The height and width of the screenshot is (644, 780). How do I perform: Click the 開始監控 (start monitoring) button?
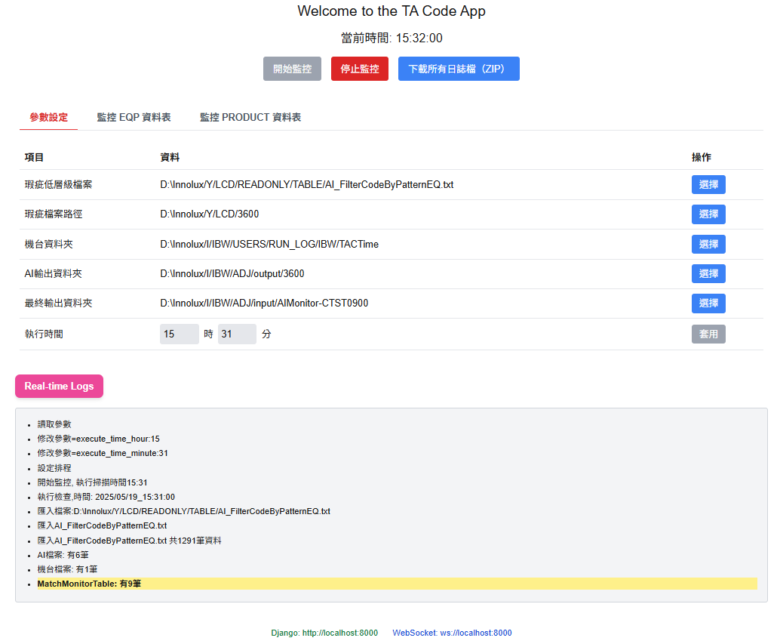pyautogui.click(x=291, y=68)
